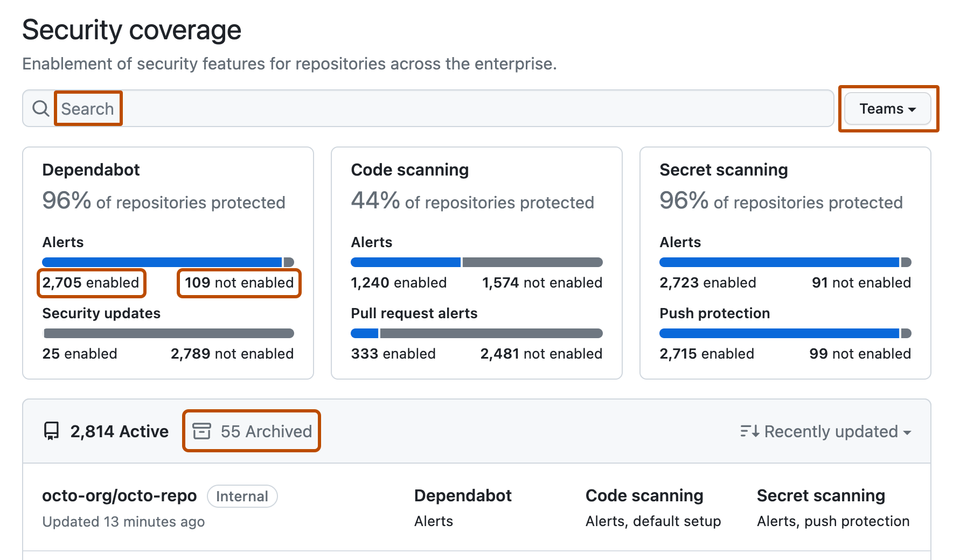Viewport: 960px width, 560px height.
Task: Open the Teams dropdown filter
Action: [x=888, y=109]
